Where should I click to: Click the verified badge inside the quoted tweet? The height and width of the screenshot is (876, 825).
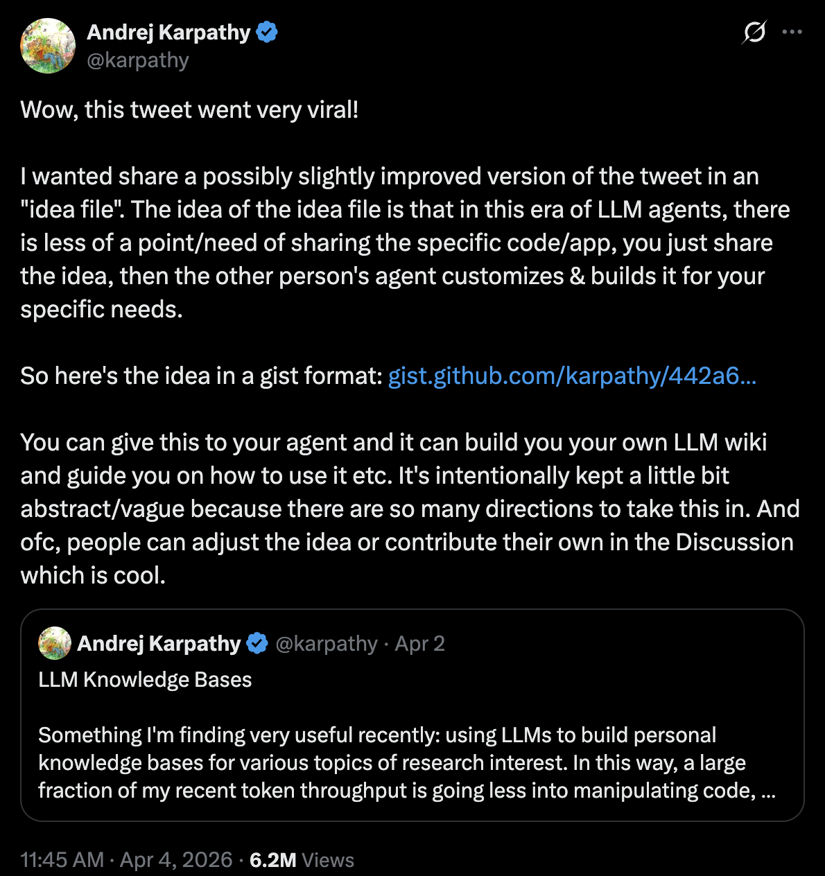tap(257, 643)
